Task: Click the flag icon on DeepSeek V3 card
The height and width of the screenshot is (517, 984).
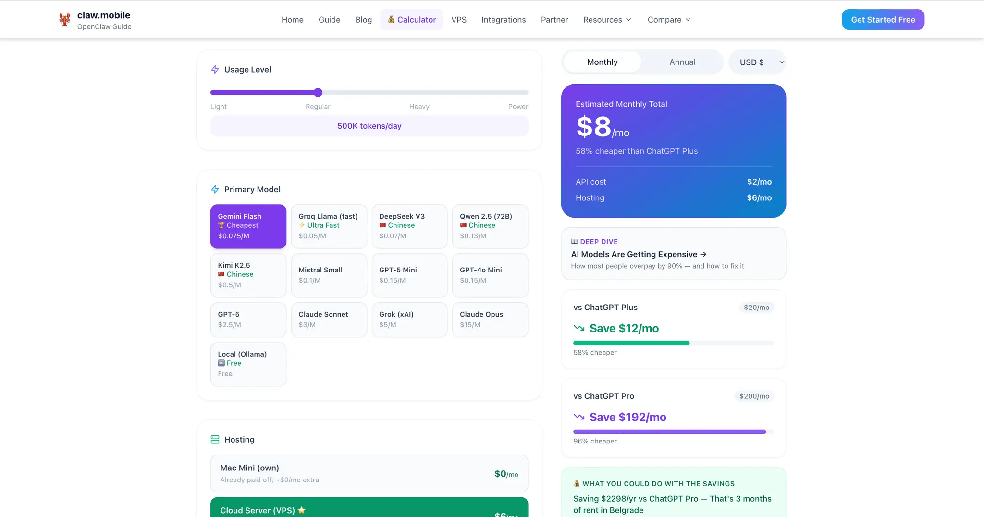Action: pyautogui.click(x=382, y=225)
